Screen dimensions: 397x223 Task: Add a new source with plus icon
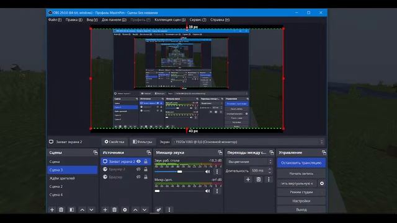[105, 210]
